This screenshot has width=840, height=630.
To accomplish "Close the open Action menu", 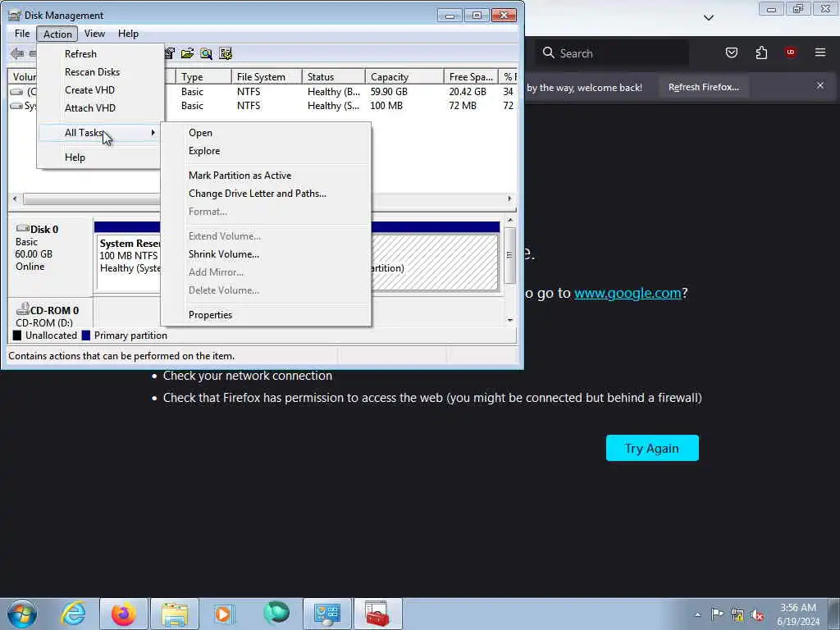I will tap(57, 34).
